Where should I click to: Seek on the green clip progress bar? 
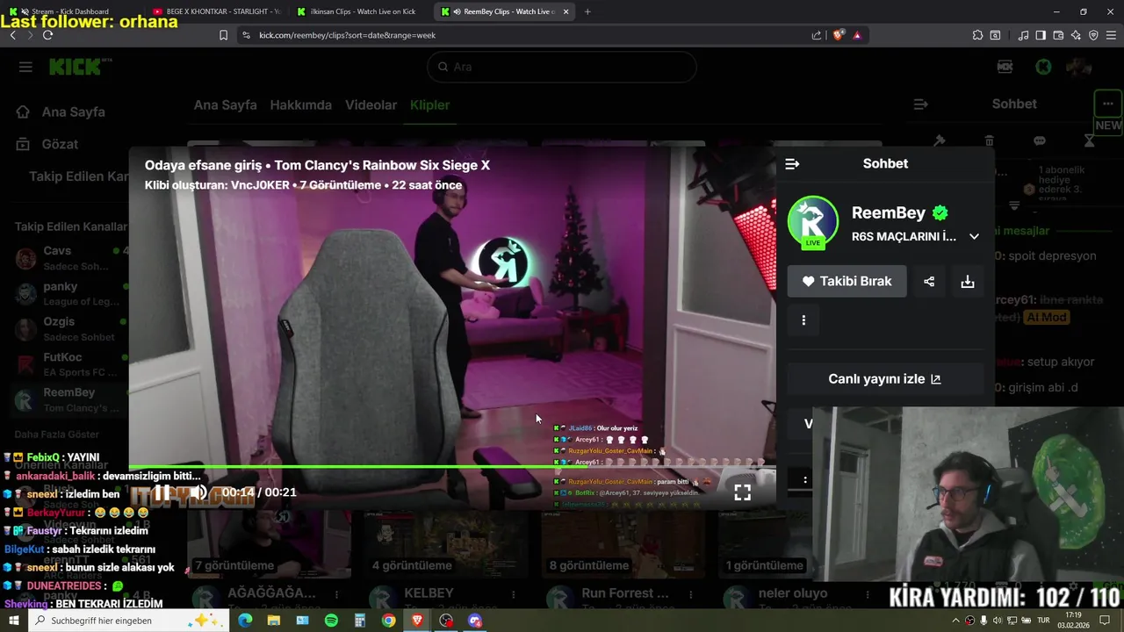[x=452, y=467]
